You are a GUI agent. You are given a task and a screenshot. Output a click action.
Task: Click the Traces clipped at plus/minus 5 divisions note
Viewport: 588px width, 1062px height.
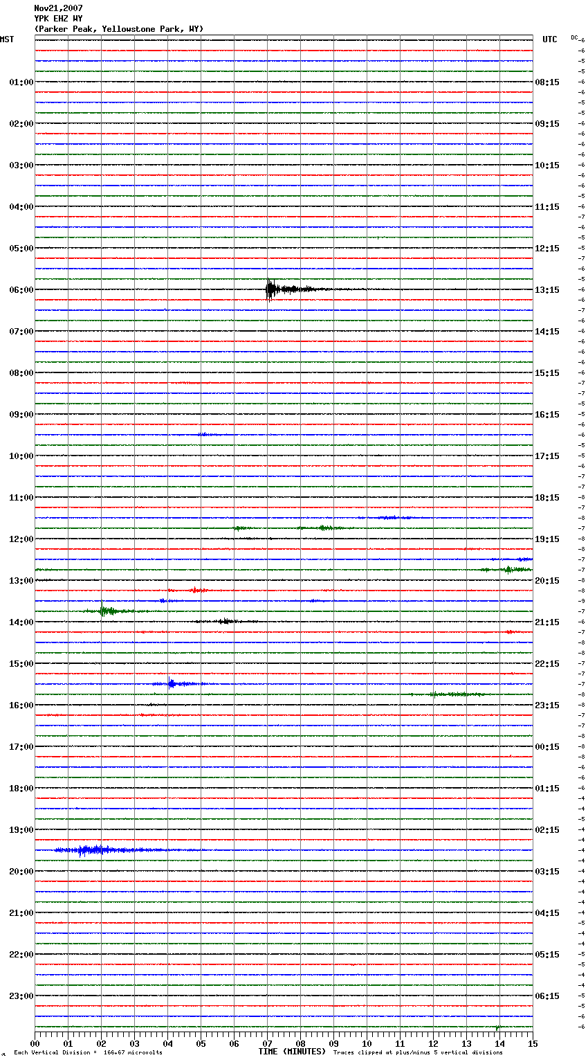coord(418,1052)
